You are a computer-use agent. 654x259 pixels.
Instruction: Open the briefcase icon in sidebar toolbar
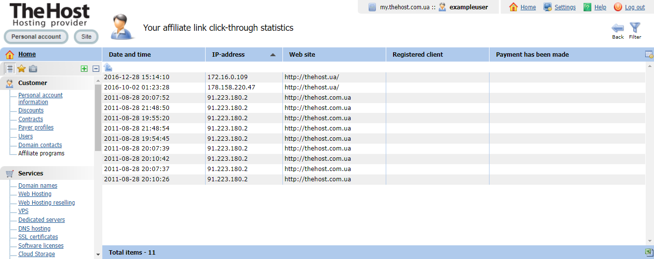pos(33,68)
